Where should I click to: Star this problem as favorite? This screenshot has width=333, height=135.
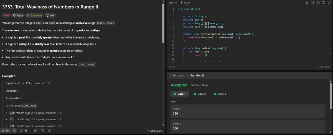coord(35,131)
